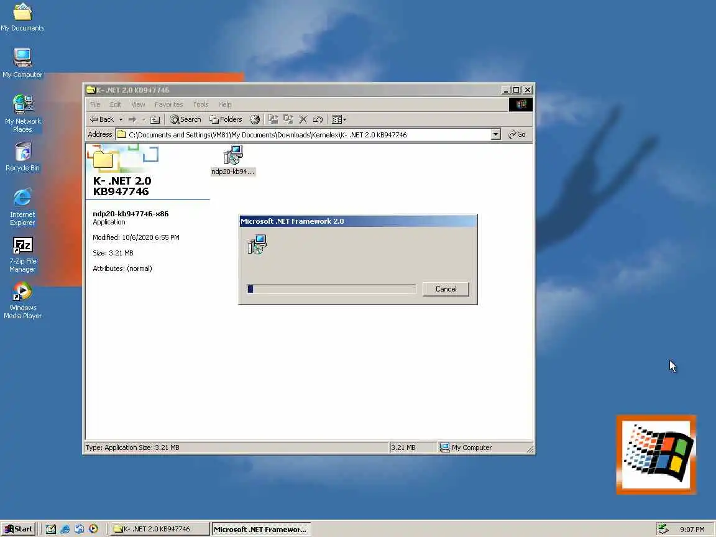The image size is (716, 537).
Task: Select the Recycle Bin desktop icon
Action: pyautogui.click(x=22, y=157)
